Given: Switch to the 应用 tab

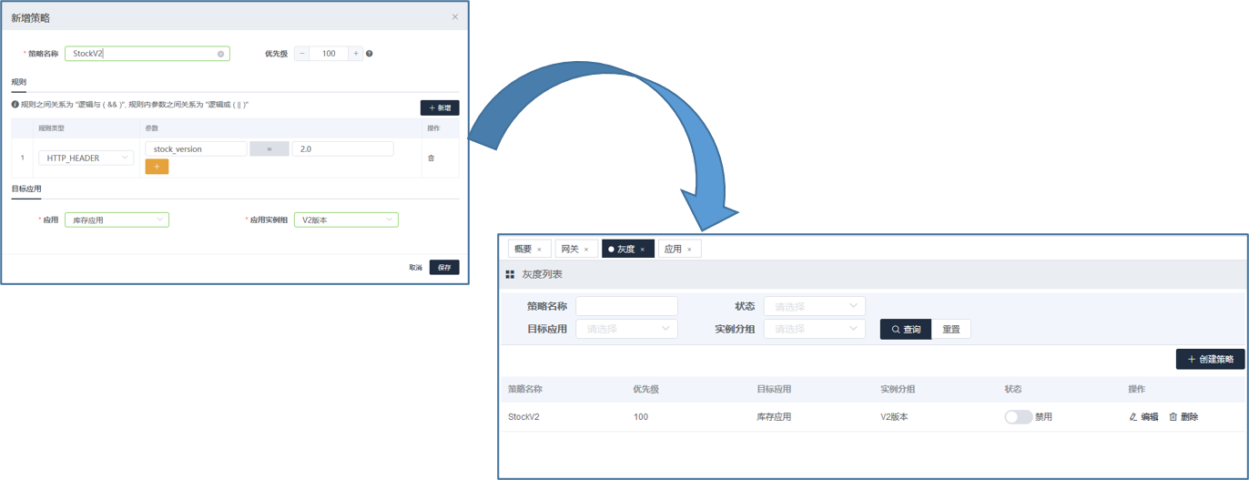Looking at the screenshot, I should [x=674, y=249].
